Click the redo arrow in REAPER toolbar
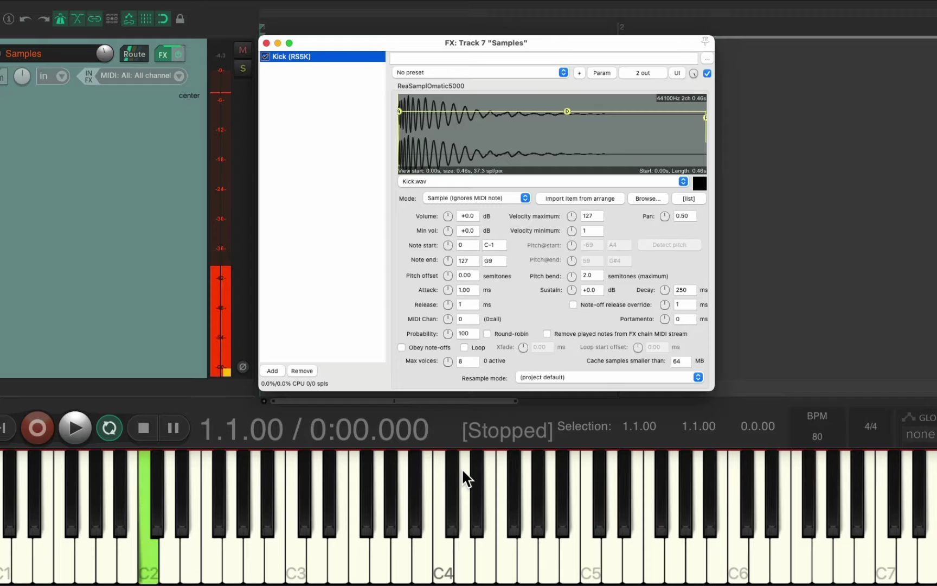Viewport: 937px width, 586px height. click(43, 19)
